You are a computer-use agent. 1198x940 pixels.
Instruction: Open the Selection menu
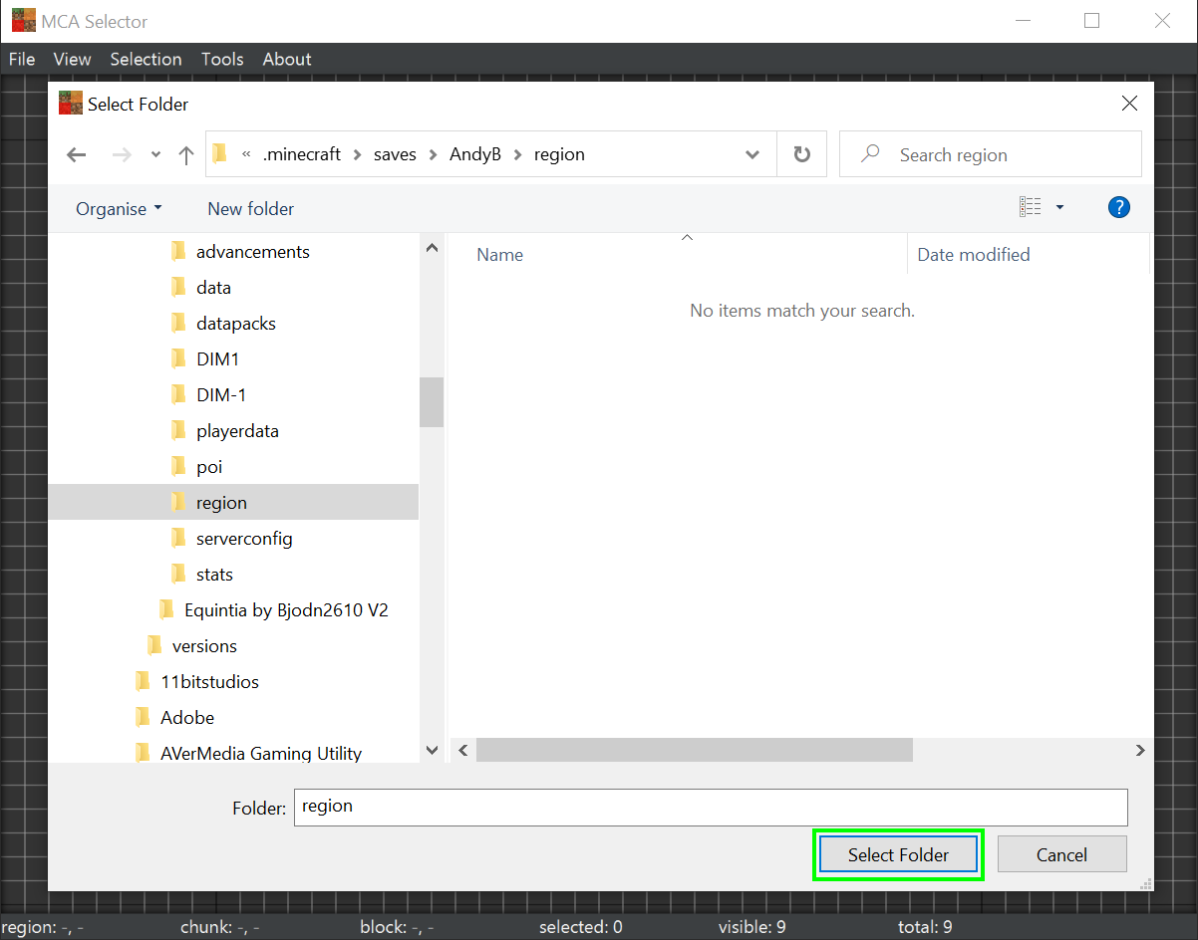tap(146, 59)
